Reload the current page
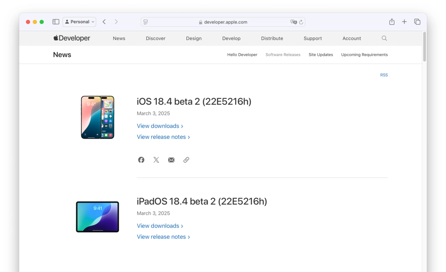 click(x=301, y=22)
